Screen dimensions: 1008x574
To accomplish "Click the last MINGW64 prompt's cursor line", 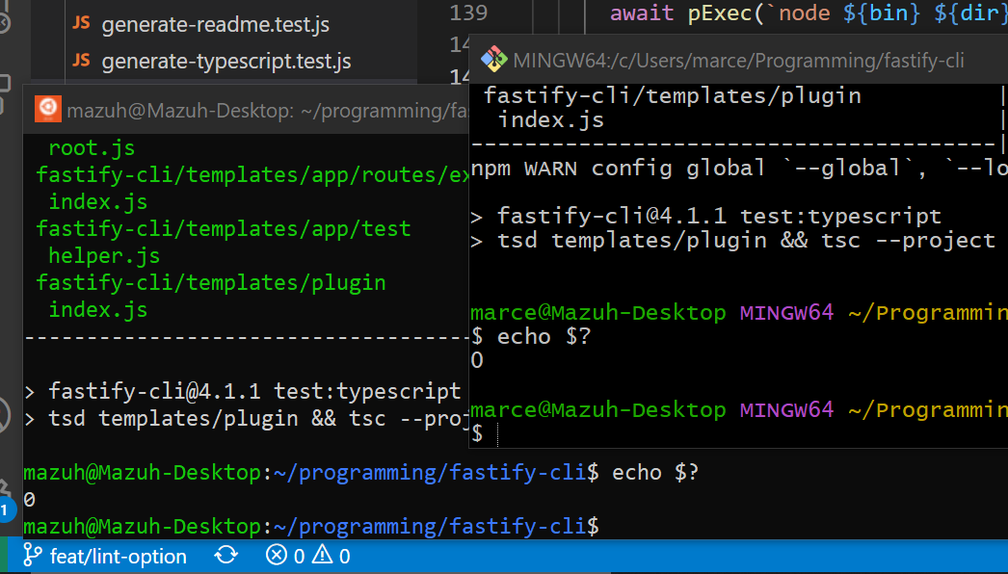I will coord(486,434).
